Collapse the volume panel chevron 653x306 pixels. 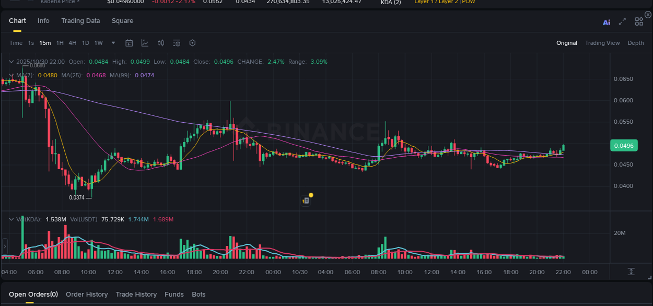(x=11, y=219)
